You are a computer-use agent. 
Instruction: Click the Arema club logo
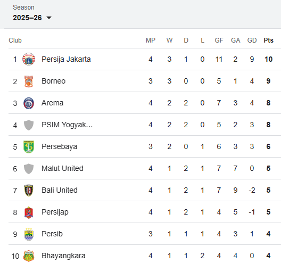29,103
